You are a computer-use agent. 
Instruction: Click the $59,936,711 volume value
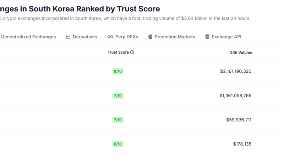(239, 120)
